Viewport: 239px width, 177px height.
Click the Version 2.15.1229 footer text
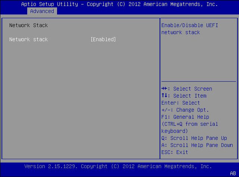(x=118, y=166)
